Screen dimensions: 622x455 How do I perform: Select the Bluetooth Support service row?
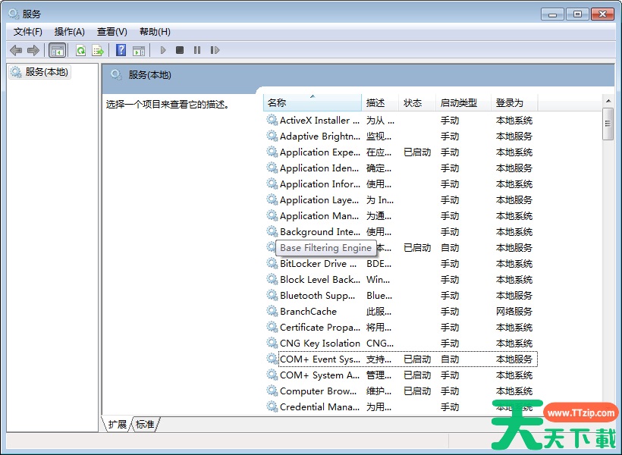coord(319,296)
